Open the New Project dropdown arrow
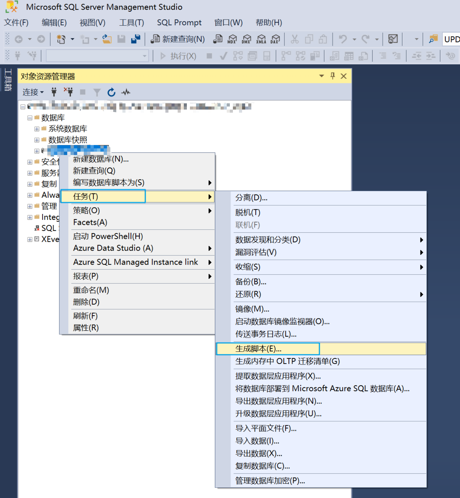 pyautogui.click(x=72, y=39)
